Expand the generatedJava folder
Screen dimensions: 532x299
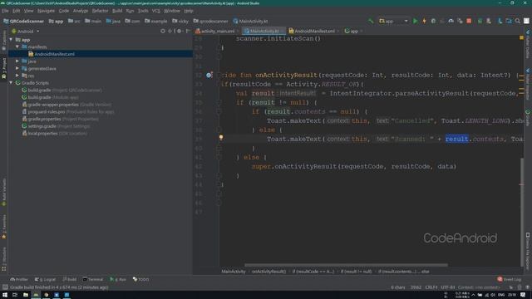click(17, 68)
